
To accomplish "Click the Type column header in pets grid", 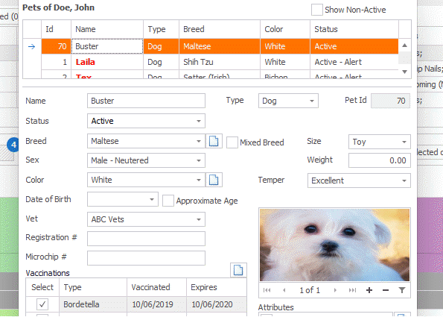I will click(161, 29).
